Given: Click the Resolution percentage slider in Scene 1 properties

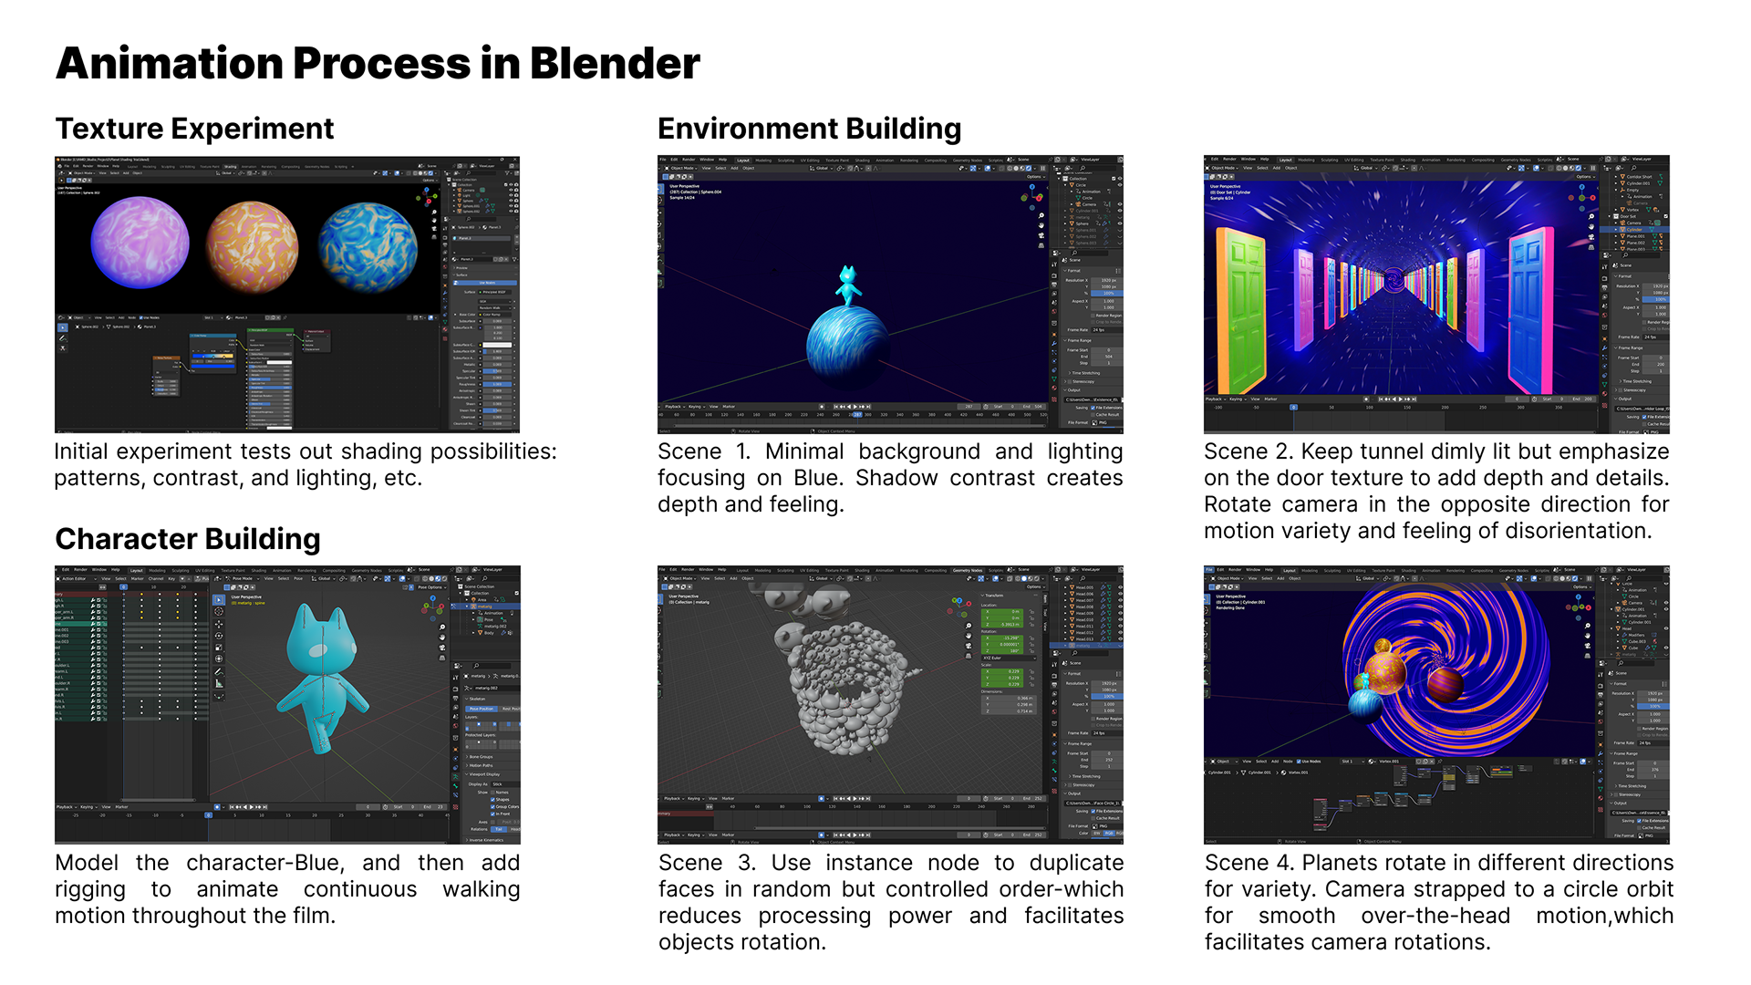Looking at the screenshot, I should click(1107, 294).
